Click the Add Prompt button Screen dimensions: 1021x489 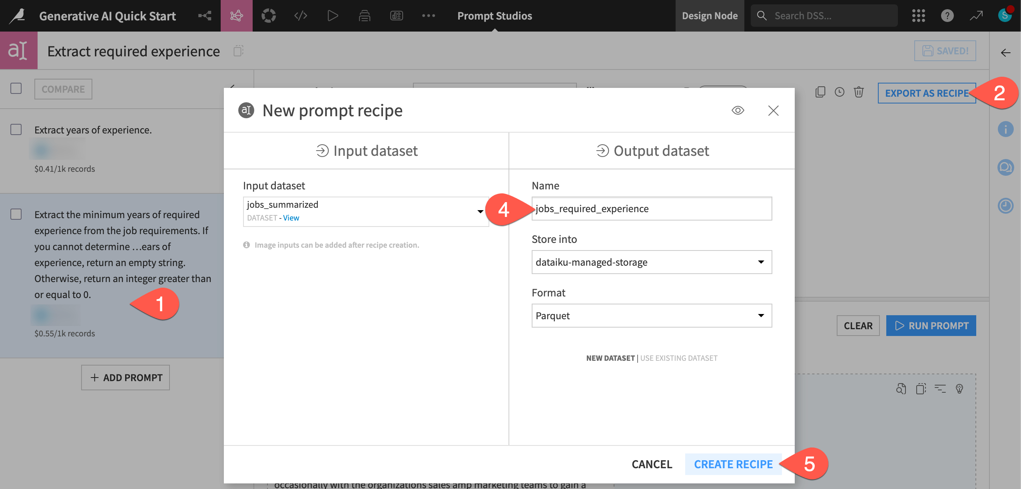(125, 377)
